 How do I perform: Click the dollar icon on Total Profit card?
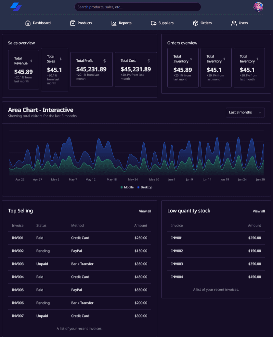point(104,61)
